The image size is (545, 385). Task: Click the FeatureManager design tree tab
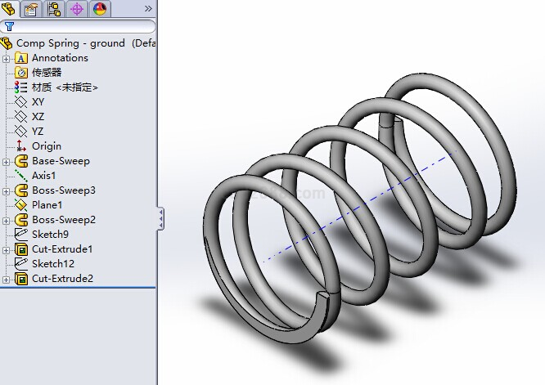tap(10, 9)
